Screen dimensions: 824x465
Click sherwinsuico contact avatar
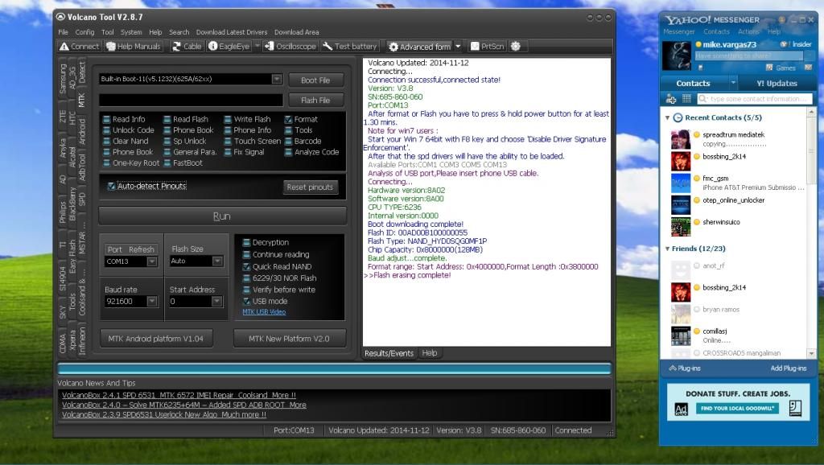pos(681,226)
